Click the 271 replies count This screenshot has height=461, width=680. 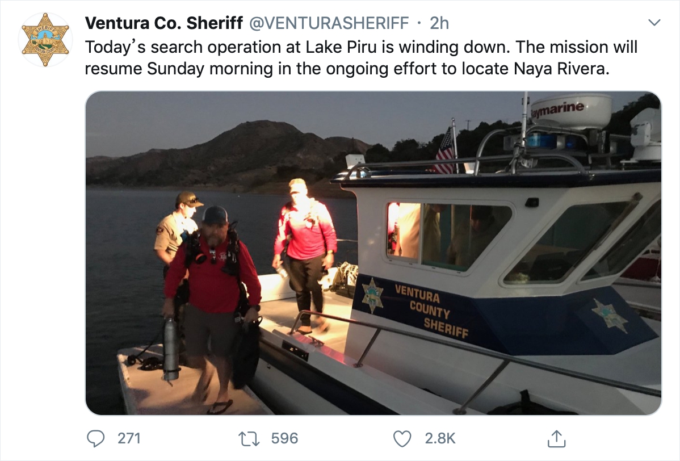click(129, 438)
